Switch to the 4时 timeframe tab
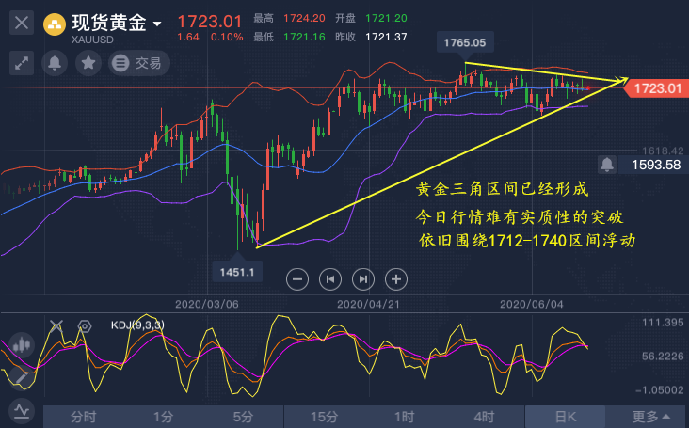This screenshot has height=428, width=689. [484, 417]
